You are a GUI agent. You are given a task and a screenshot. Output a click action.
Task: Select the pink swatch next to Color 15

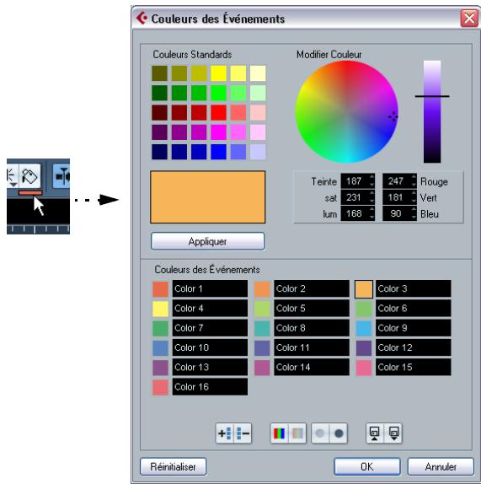[364, 368]
